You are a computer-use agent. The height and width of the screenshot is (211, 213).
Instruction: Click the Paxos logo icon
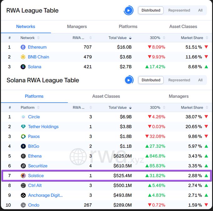pos(23,136)
